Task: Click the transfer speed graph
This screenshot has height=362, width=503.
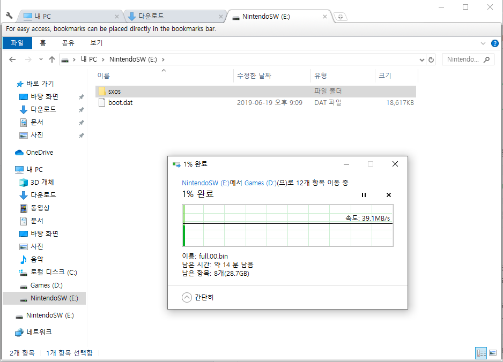Action: 288,225
